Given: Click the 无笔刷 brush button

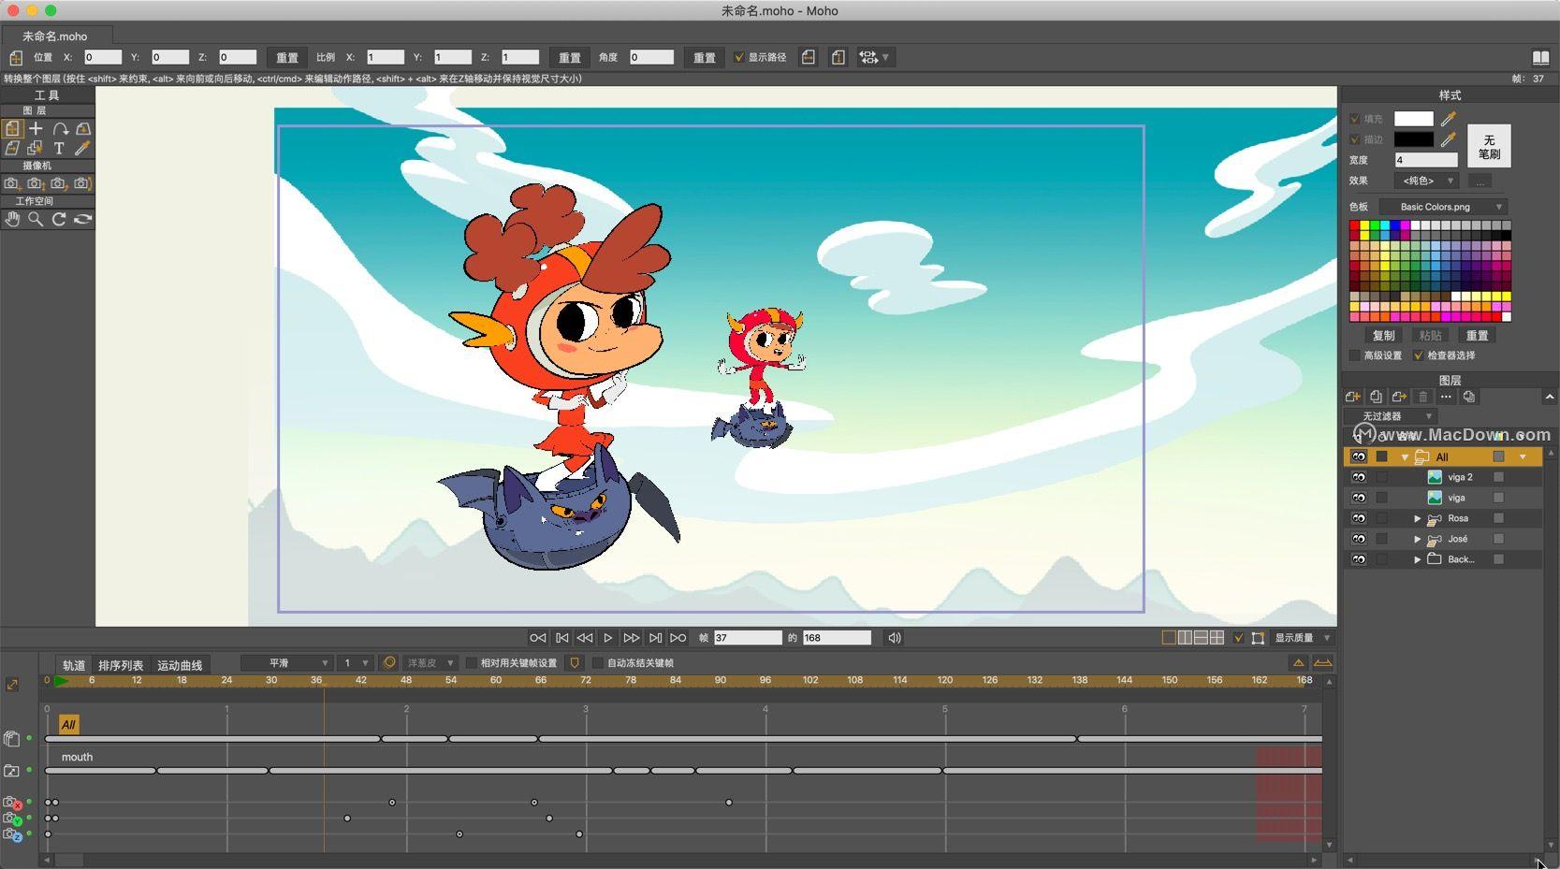Looking at the screenshot, I should 1489,147.
